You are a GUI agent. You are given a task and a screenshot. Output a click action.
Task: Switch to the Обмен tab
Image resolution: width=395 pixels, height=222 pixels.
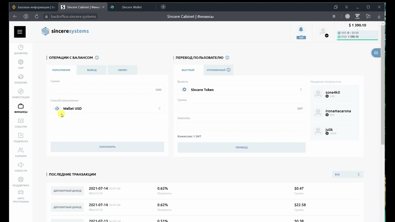click(123, 70)
